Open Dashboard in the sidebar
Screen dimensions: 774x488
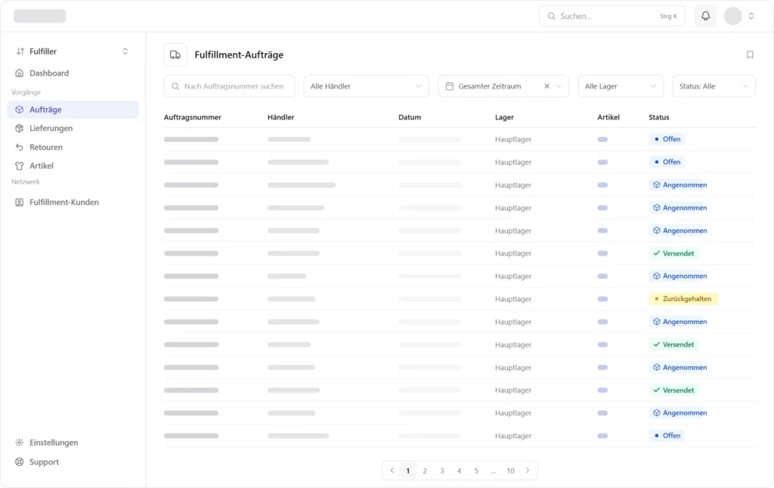[72, 73]
